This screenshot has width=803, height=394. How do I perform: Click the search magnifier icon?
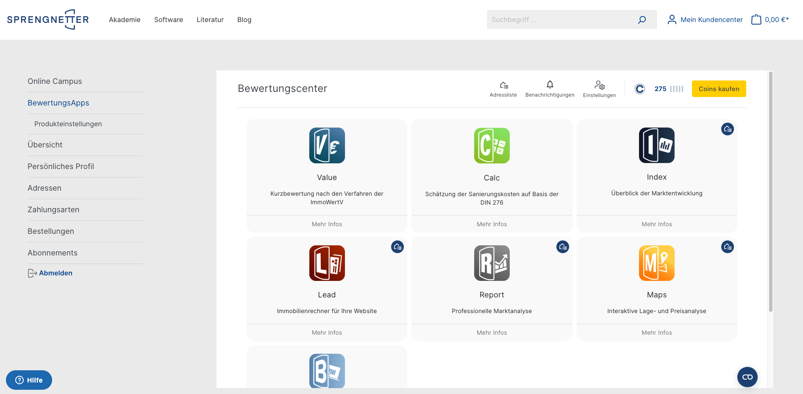coord(642,20)
